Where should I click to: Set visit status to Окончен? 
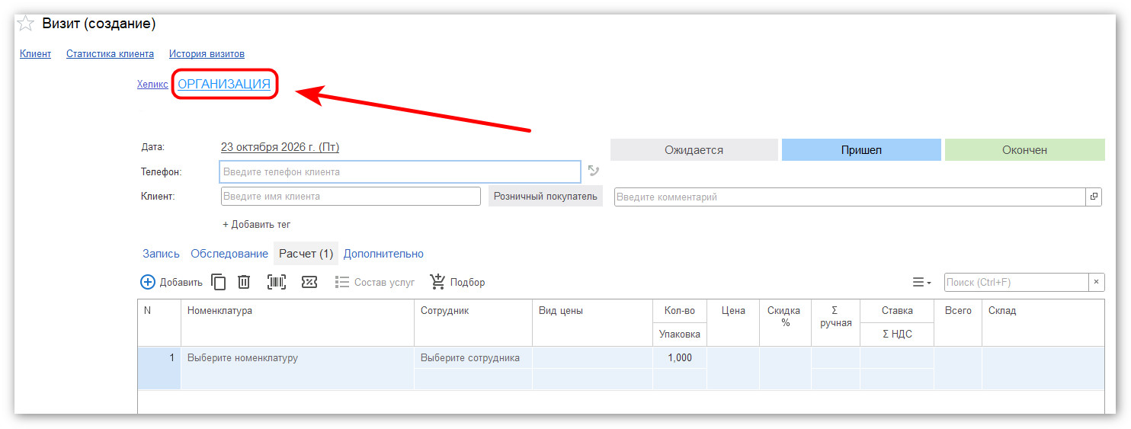pos(1025,150)
